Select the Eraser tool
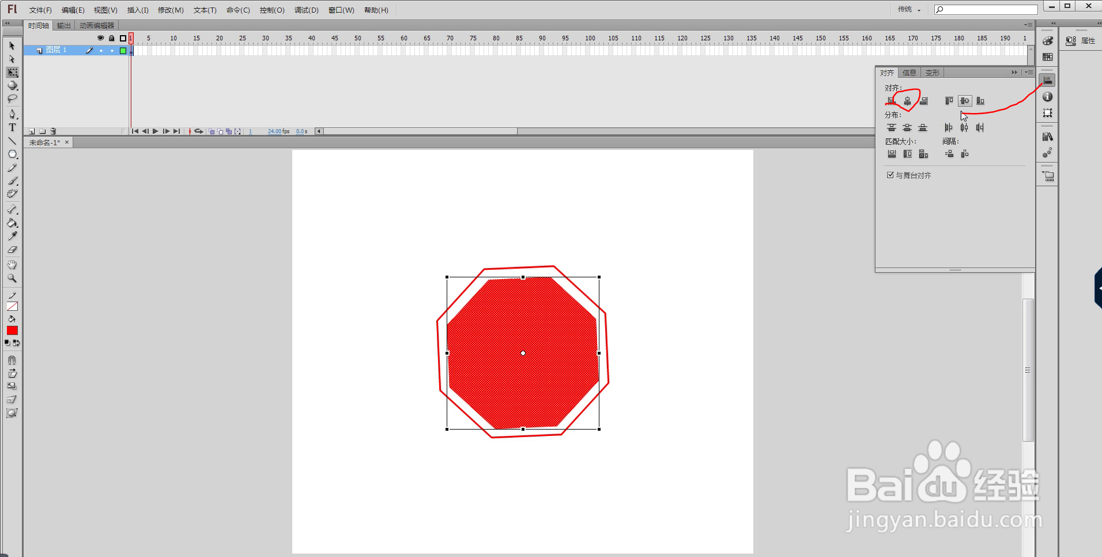 tap(12, 250)
